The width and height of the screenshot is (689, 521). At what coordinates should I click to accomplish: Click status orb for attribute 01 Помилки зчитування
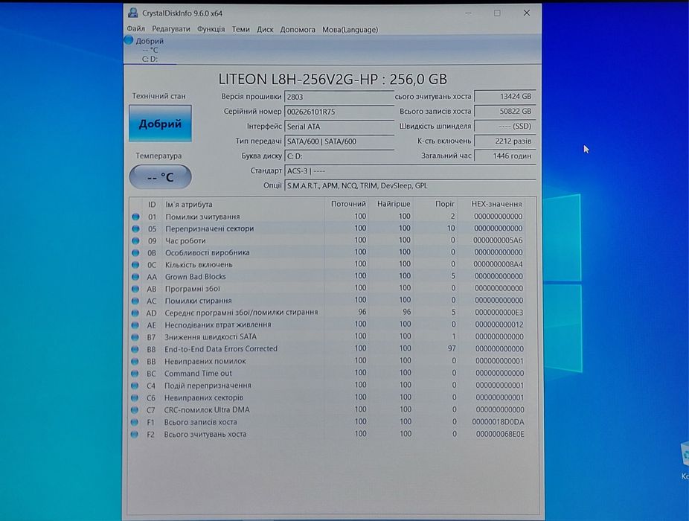coord(135,217)
